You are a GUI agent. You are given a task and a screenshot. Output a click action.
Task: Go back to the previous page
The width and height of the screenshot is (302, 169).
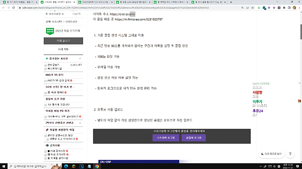(3, 8)
